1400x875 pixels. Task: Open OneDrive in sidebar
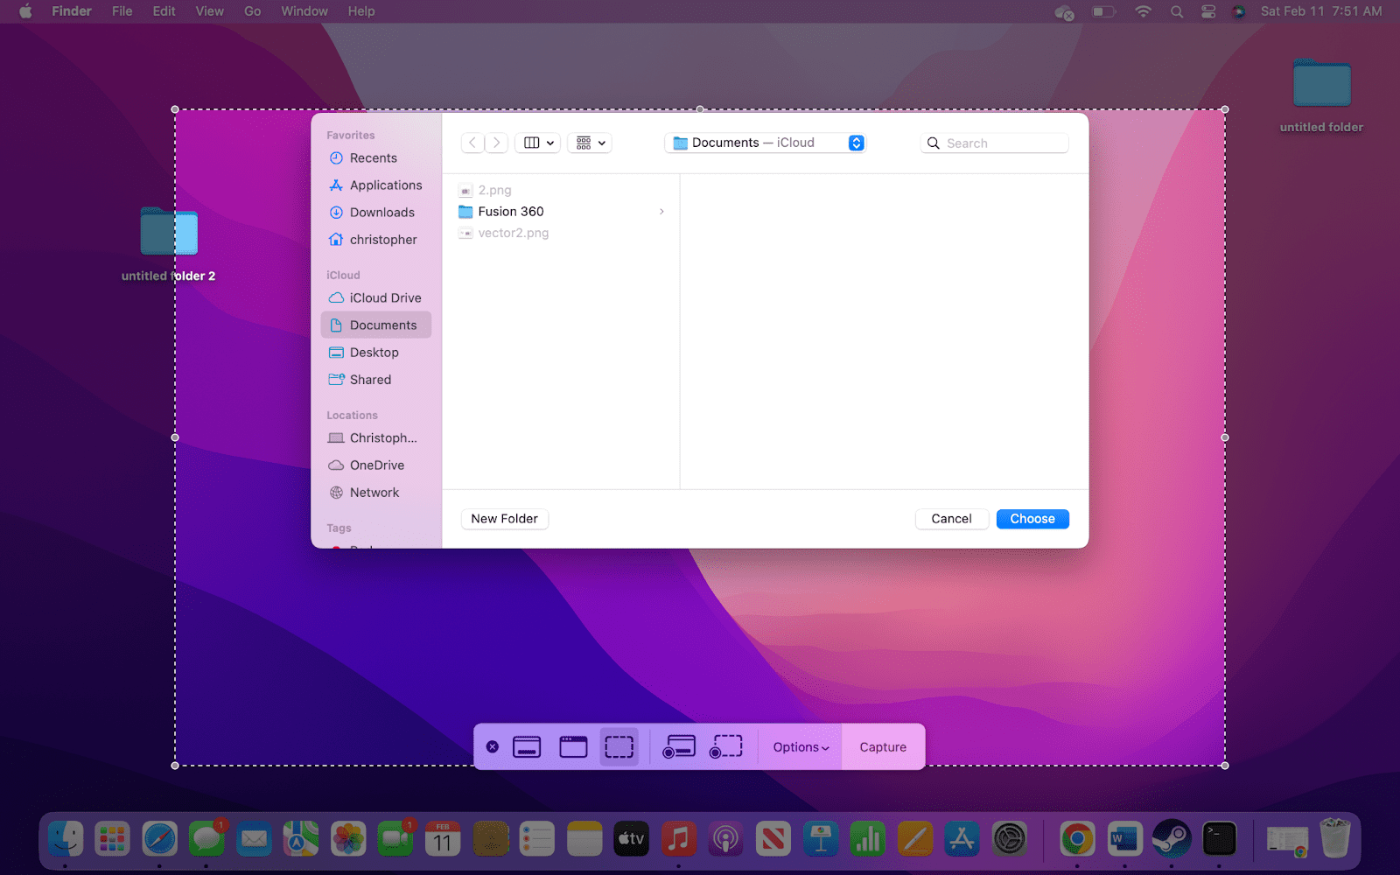tap(376, 465)
